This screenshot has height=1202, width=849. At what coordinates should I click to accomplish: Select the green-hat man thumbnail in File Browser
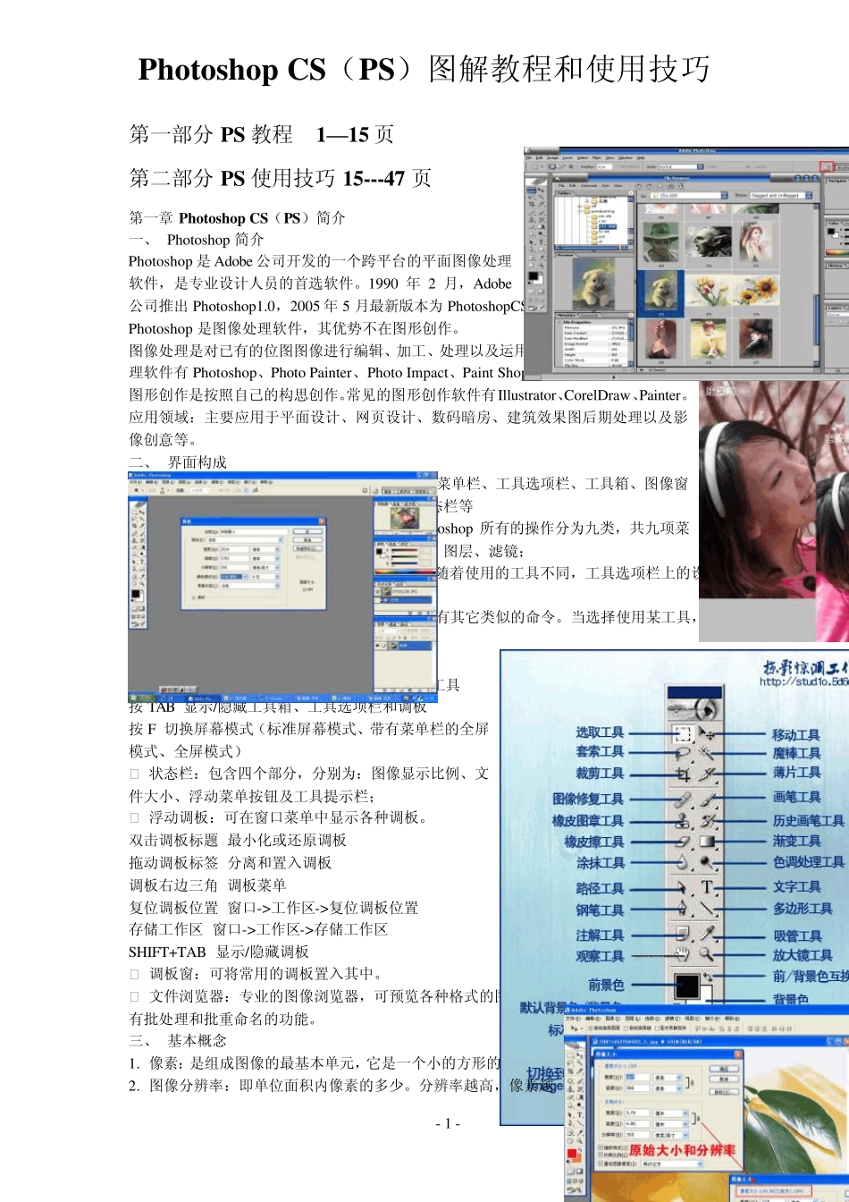coord(661,243)
